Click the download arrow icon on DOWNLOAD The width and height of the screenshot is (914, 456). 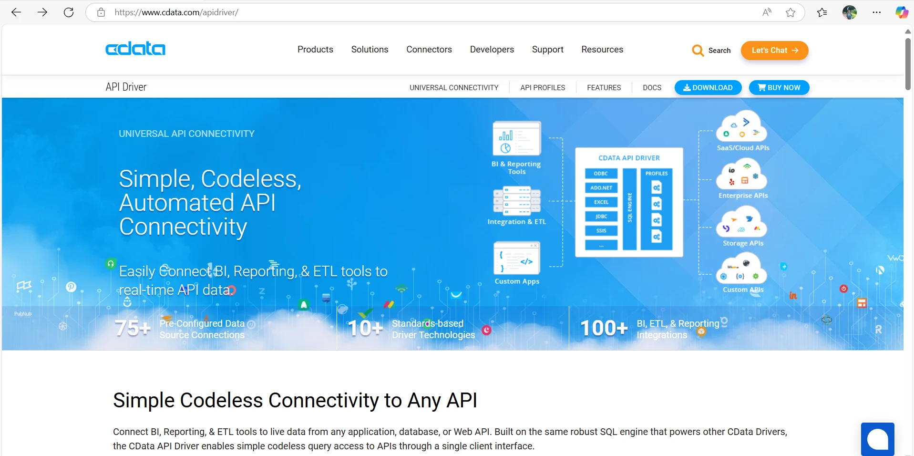(687, 87)
